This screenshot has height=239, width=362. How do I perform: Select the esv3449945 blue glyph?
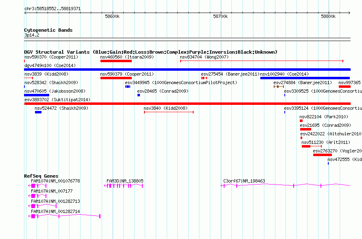click(128, 87)
